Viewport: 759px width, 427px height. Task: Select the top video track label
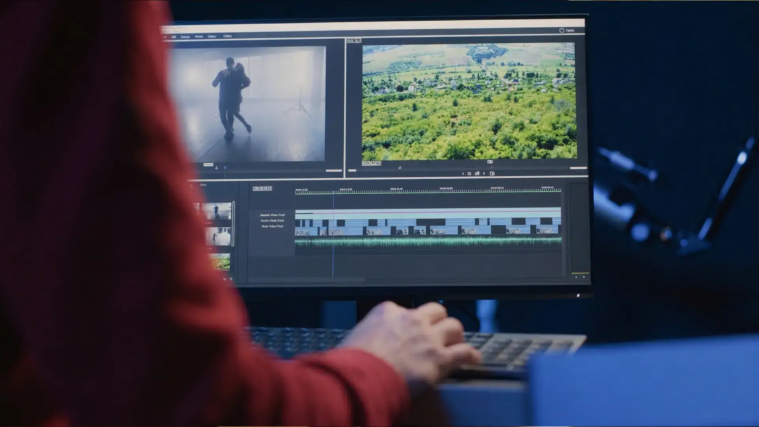[272, 215]
